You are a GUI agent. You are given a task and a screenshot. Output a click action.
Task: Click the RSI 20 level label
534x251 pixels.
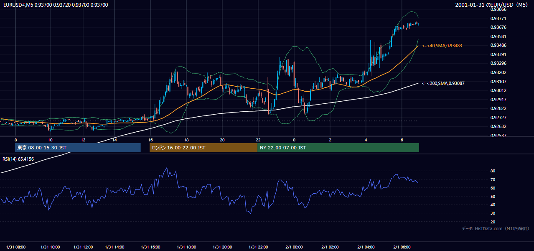[x=493, y=222]
